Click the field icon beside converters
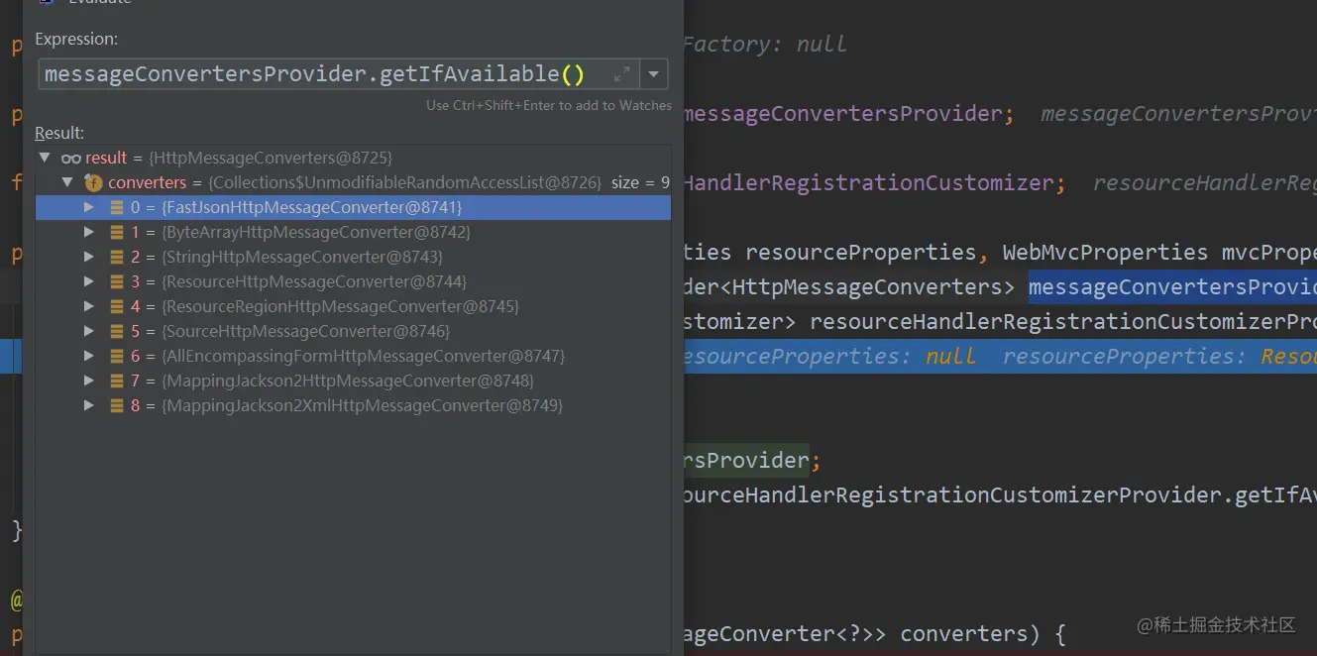The height and width of the screenshot is (656, 1317). pos(94,182)
